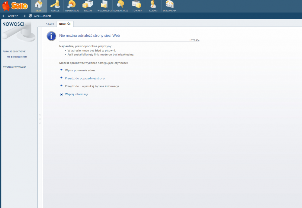Switch to the Start tab
Viewport: 302px width, 208px height.
coord(50,24)
